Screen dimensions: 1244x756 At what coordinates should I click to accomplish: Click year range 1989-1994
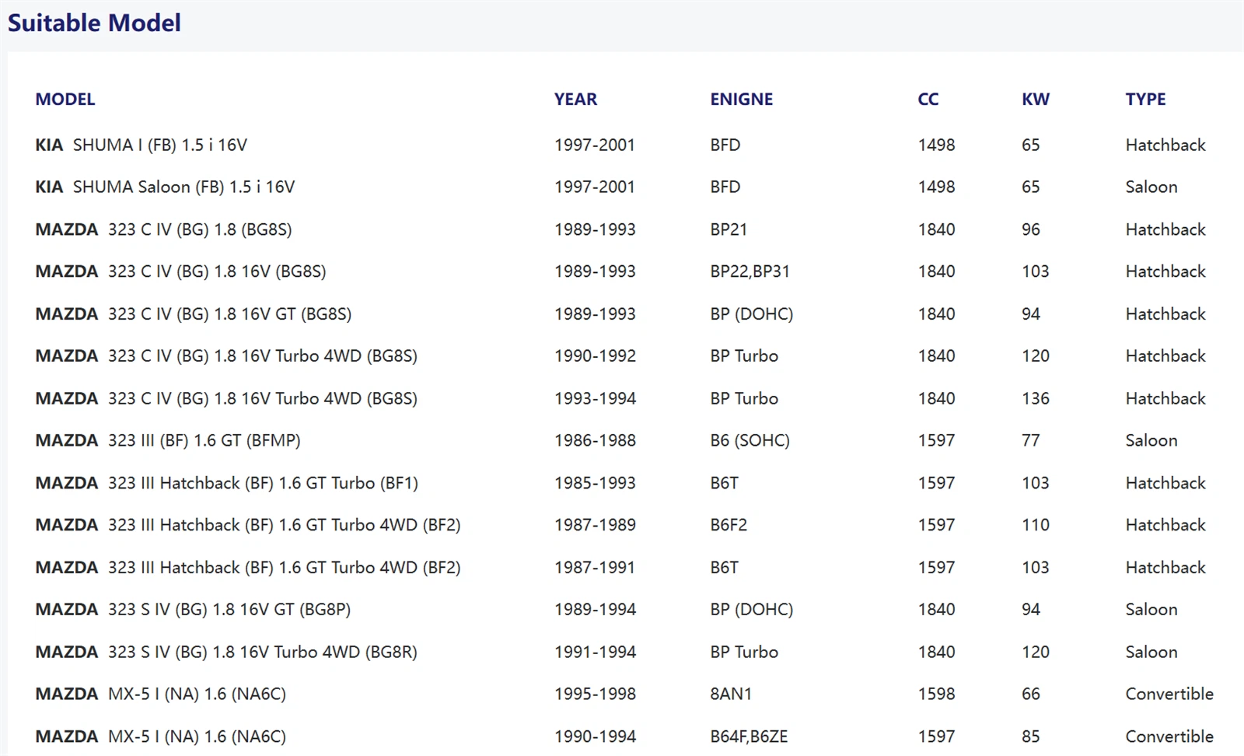[595, 610]
